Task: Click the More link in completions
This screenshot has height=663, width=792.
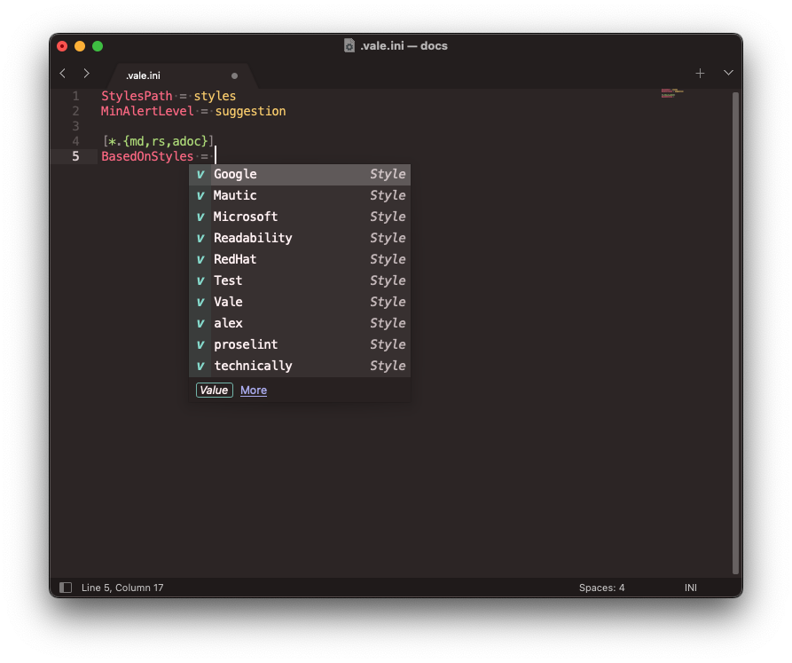Action: point(254,391)
